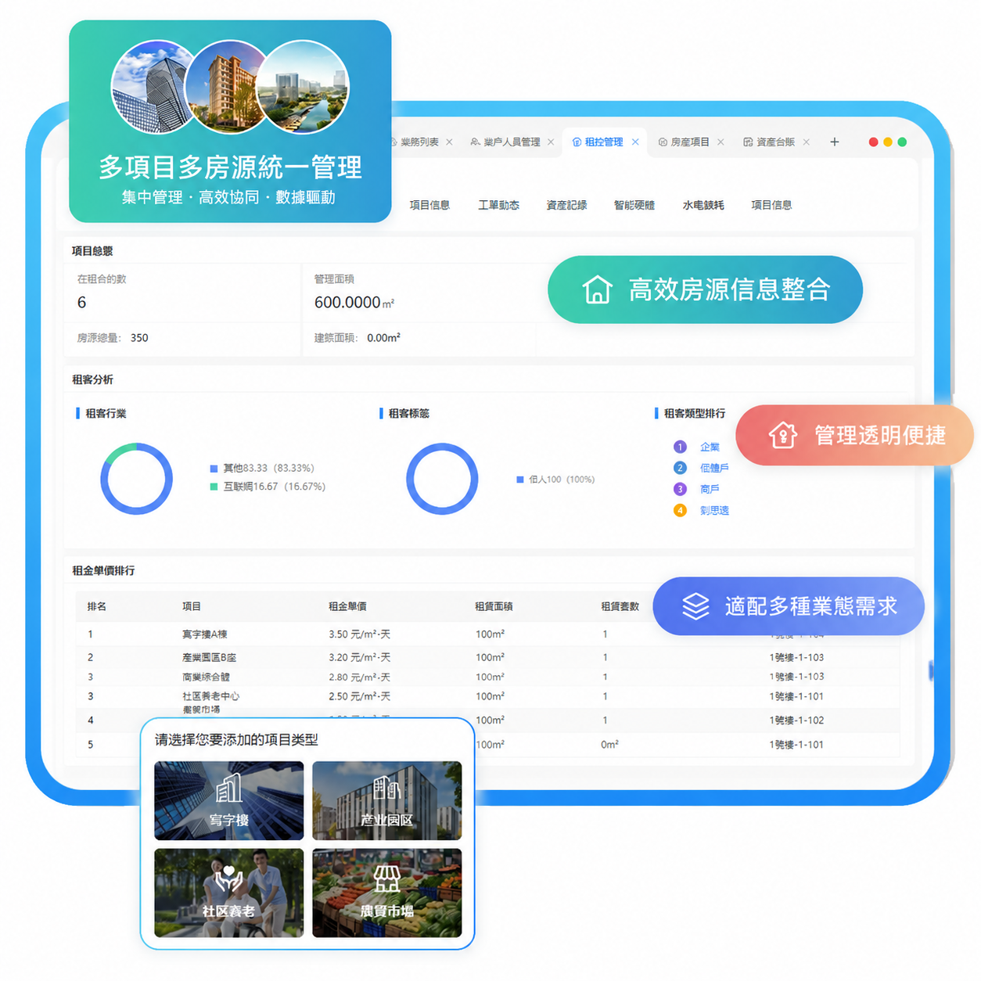Click the layers icon in blue banner
The height and width of the screenshot is (981, 981).
[695, 606]
